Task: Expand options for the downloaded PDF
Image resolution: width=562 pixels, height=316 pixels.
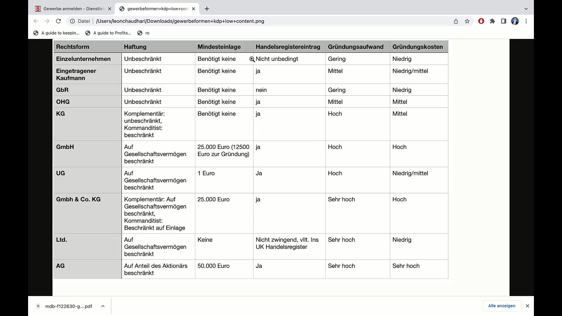Action: (103, 306)
